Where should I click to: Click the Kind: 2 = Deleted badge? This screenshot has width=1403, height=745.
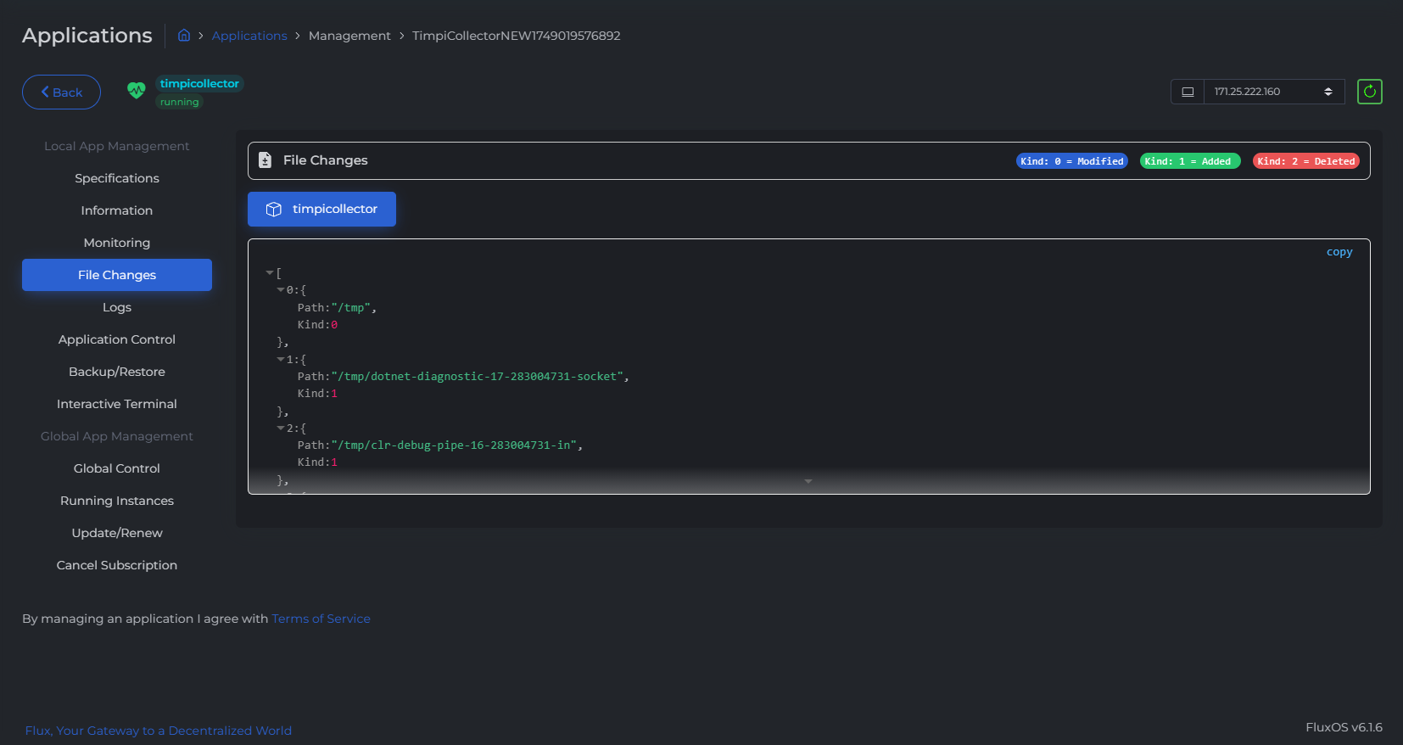click(1305, 161)
